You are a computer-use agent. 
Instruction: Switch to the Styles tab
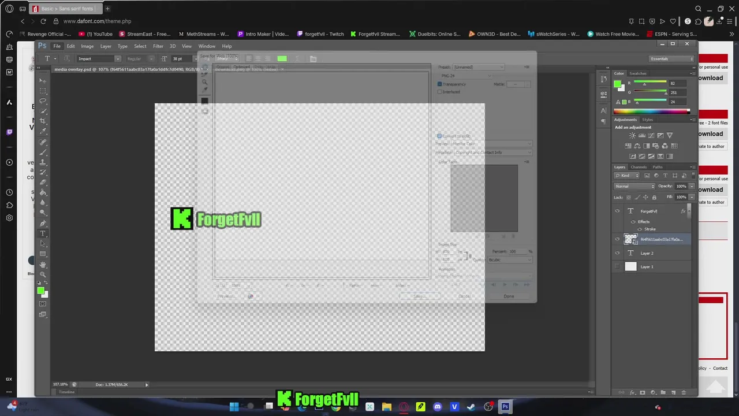648,120
